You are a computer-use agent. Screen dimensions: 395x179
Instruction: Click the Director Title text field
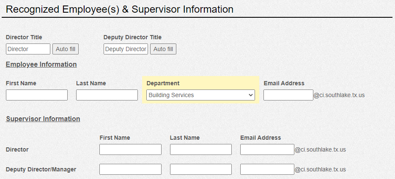28,49
